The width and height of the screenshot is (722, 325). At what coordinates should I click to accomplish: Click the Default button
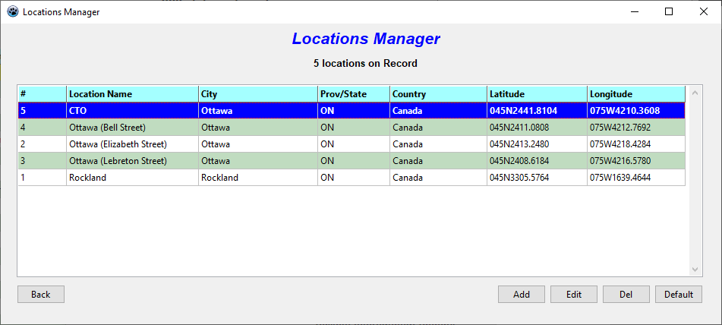[x=679, y=295]
